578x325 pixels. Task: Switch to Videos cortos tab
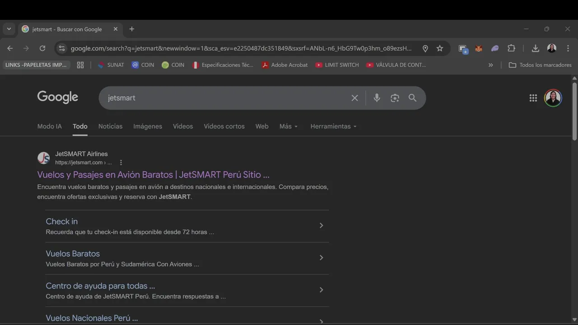coord(224,126)
